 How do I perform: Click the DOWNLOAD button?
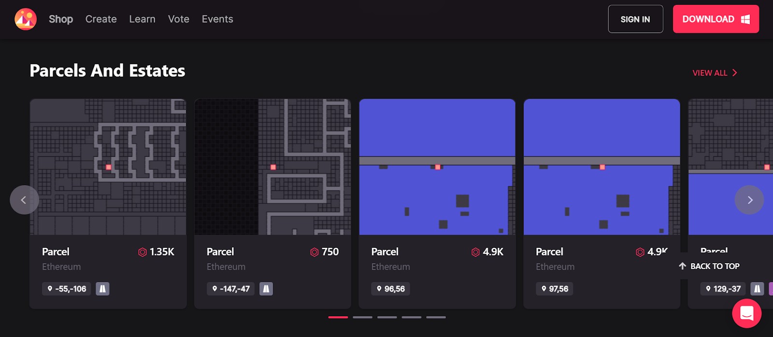[716, 19]
